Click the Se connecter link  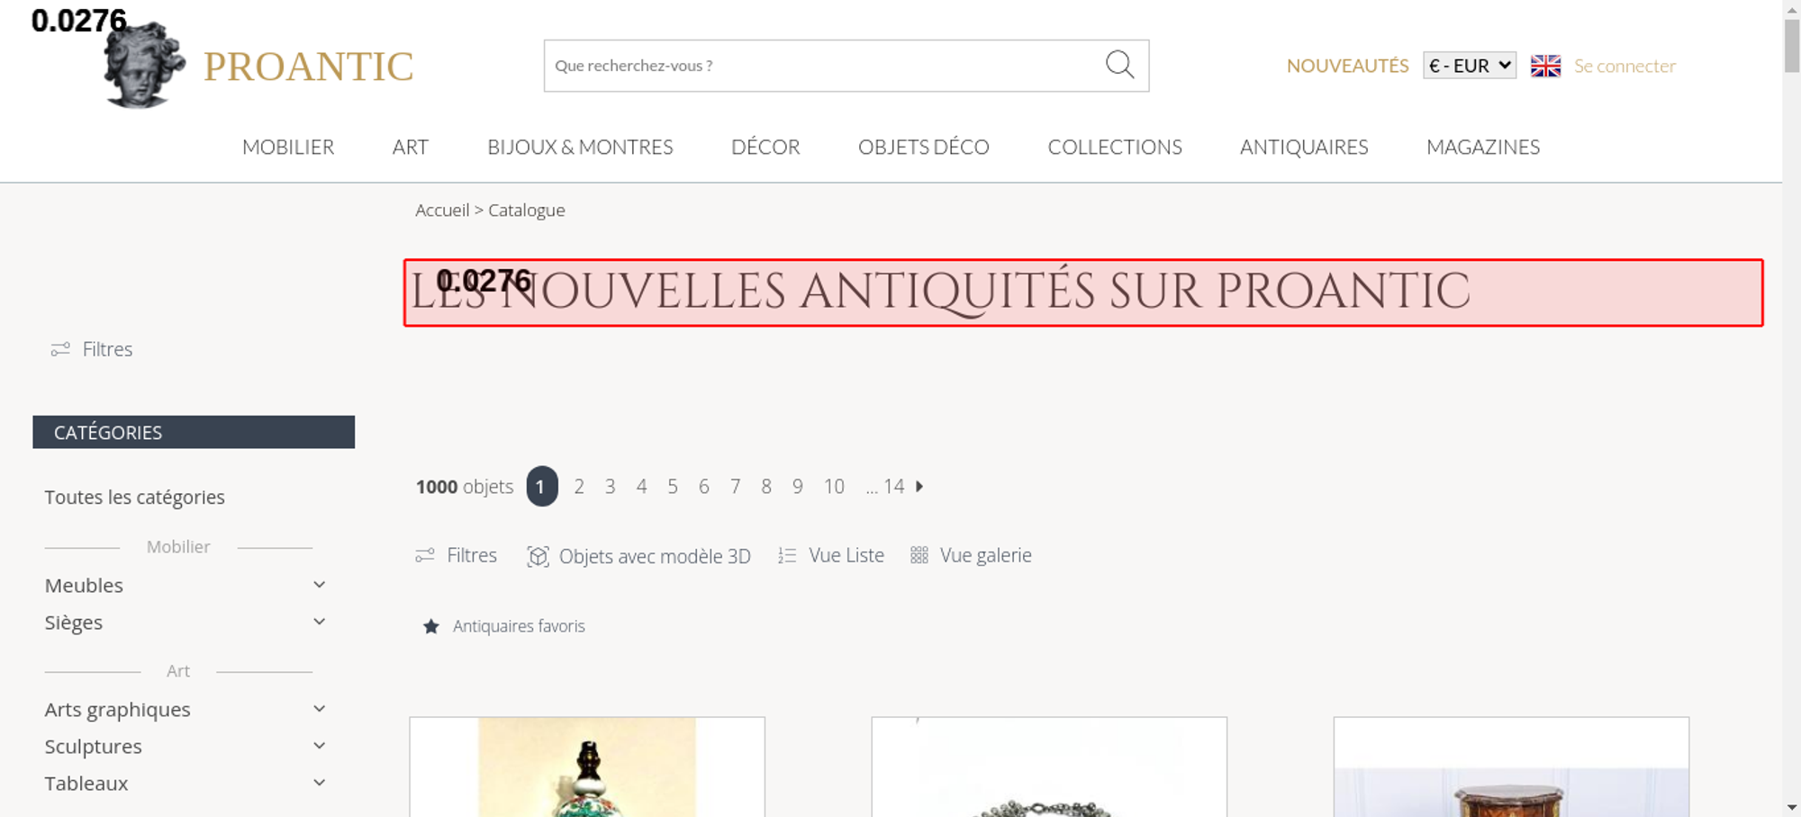(1625, 66)
